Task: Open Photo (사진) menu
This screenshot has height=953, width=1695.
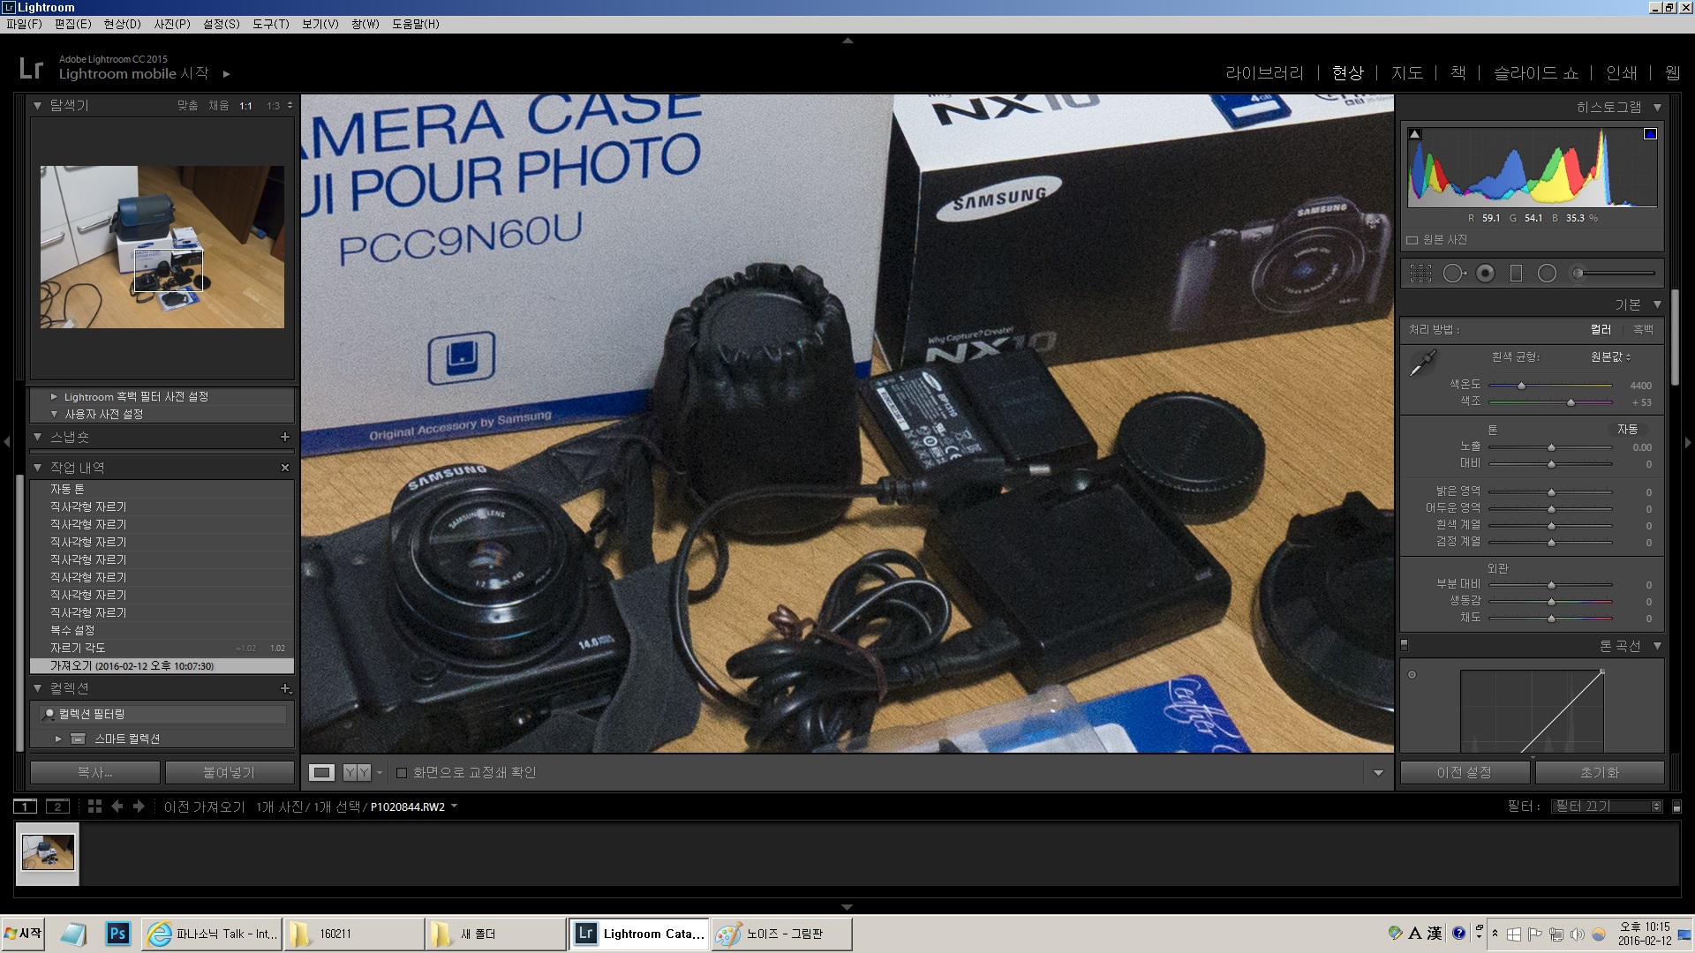Action: pyautogui.click(x=172, y=24)
